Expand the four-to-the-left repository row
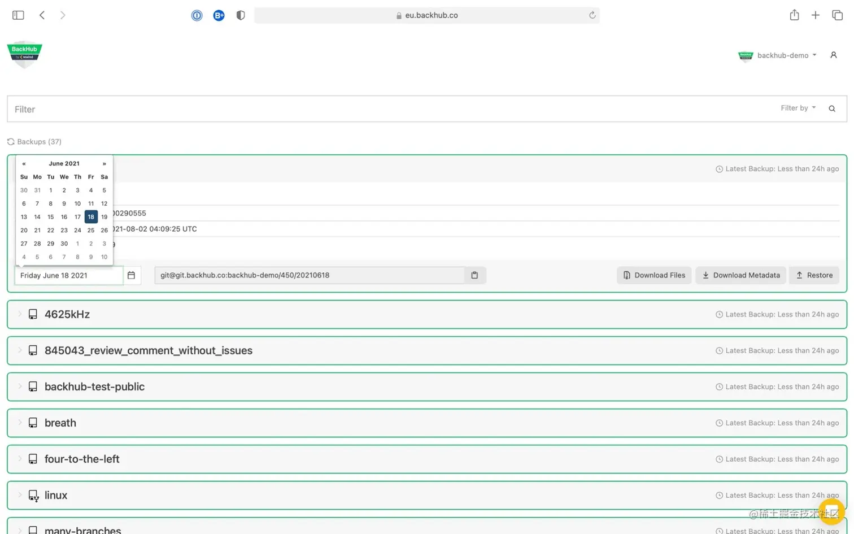The image size is (854, 534). 20,459
